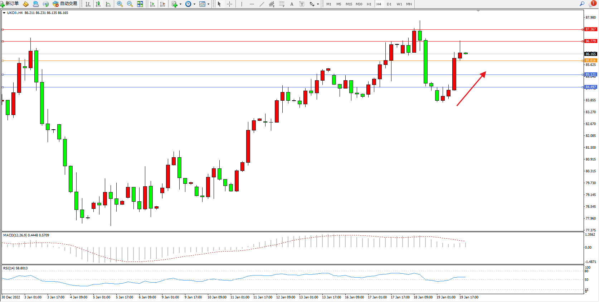Enable the chart shift icon

pos(162,4)
